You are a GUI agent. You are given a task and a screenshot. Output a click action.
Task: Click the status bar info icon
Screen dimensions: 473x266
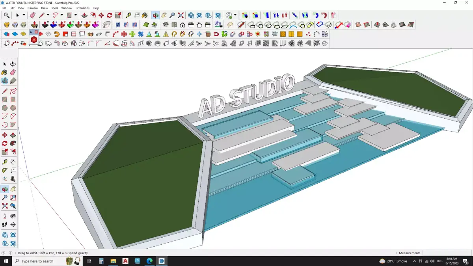tap(10, 253)
